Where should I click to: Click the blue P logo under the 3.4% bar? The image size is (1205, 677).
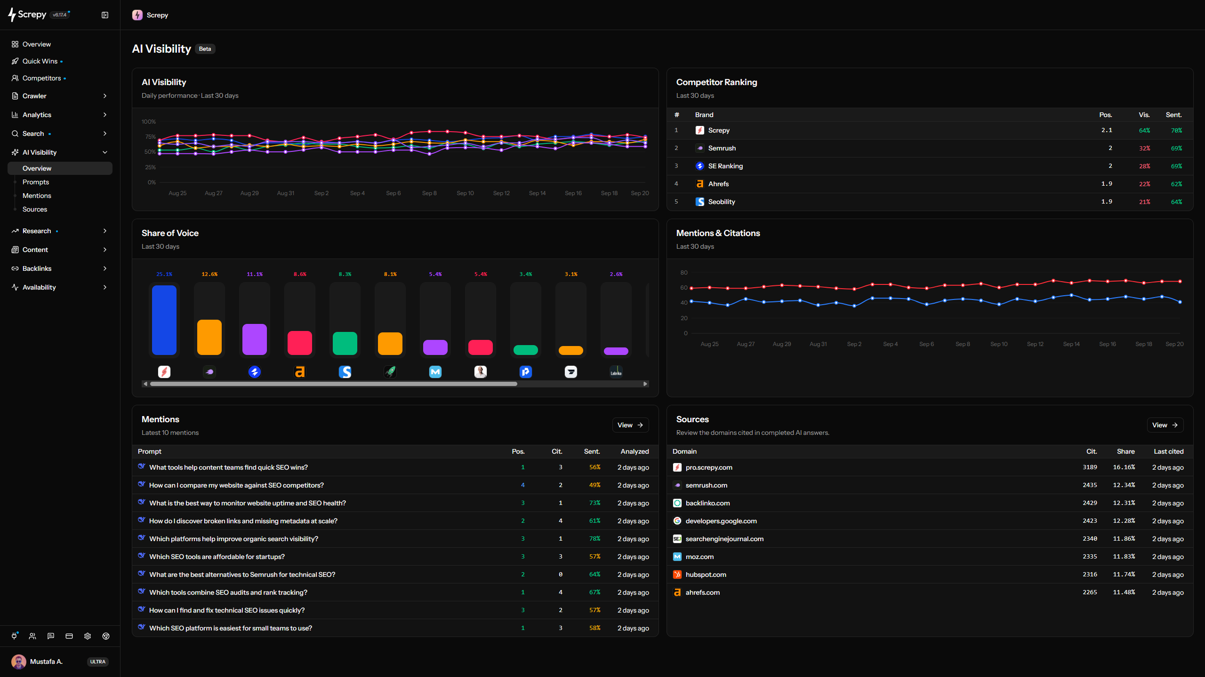pos(526,372)
